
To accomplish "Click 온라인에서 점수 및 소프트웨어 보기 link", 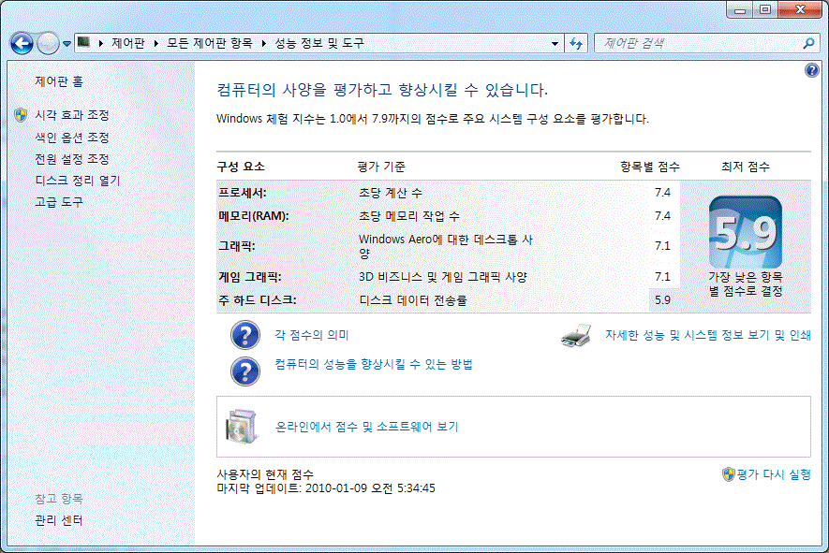I will coord(366,427).
